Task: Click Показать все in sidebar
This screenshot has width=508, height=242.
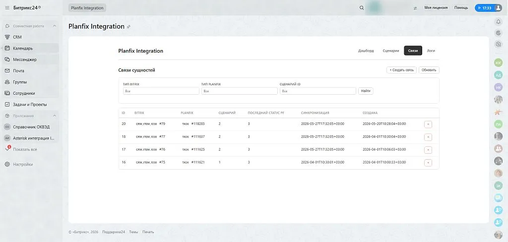Action: click(x=25, y=149)
